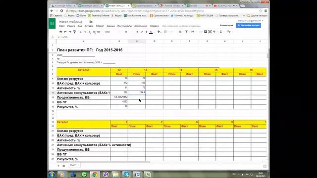Click the browser address bar
317x178 pixels.
pyautogui.click(x=162, y=11)
